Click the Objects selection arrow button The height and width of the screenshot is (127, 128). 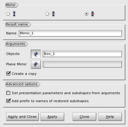[x=36, y=54]
